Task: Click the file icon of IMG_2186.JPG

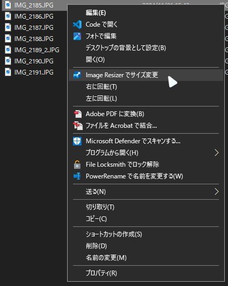Action: coord(8,16)
